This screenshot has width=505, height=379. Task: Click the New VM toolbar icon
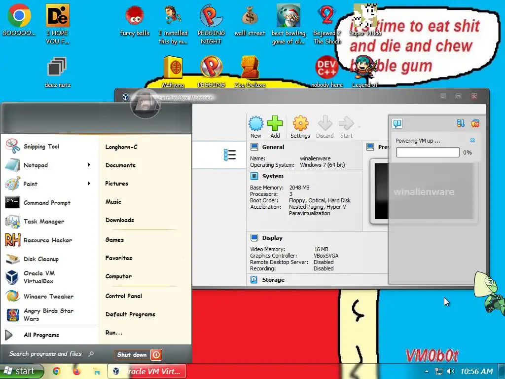256,127
